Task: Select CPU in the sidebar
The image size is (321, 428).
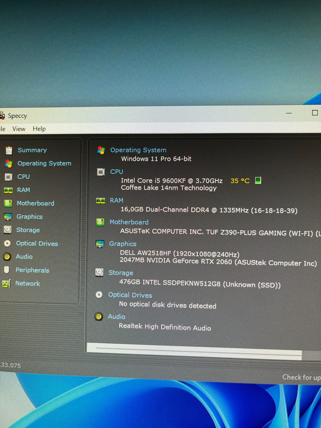Action: [x=23, y=177]
